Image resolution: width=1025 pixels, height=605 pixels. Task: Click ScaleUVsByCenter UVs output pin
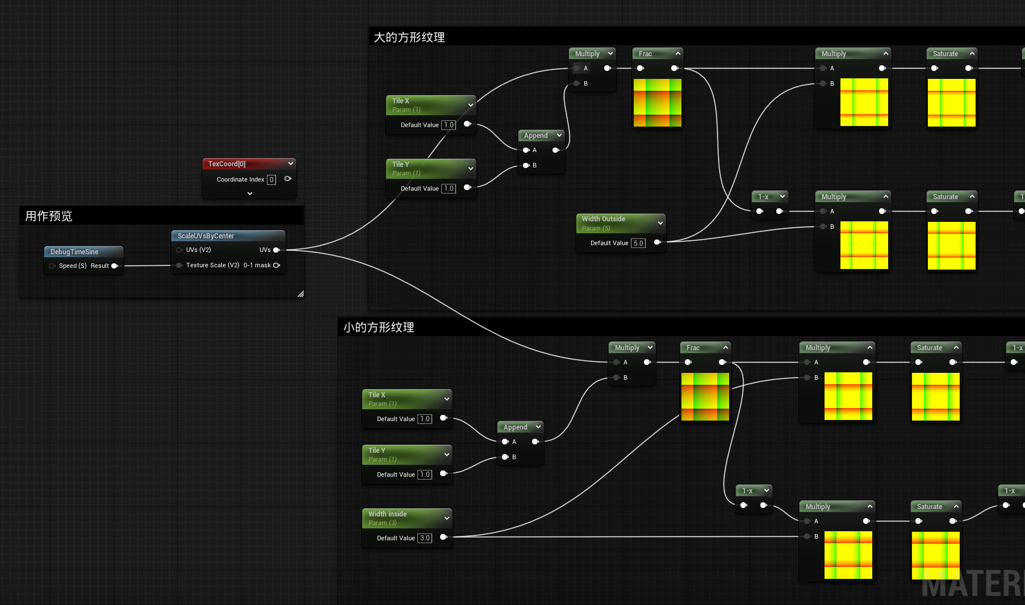pyautogui.click(x=277, y=250)
